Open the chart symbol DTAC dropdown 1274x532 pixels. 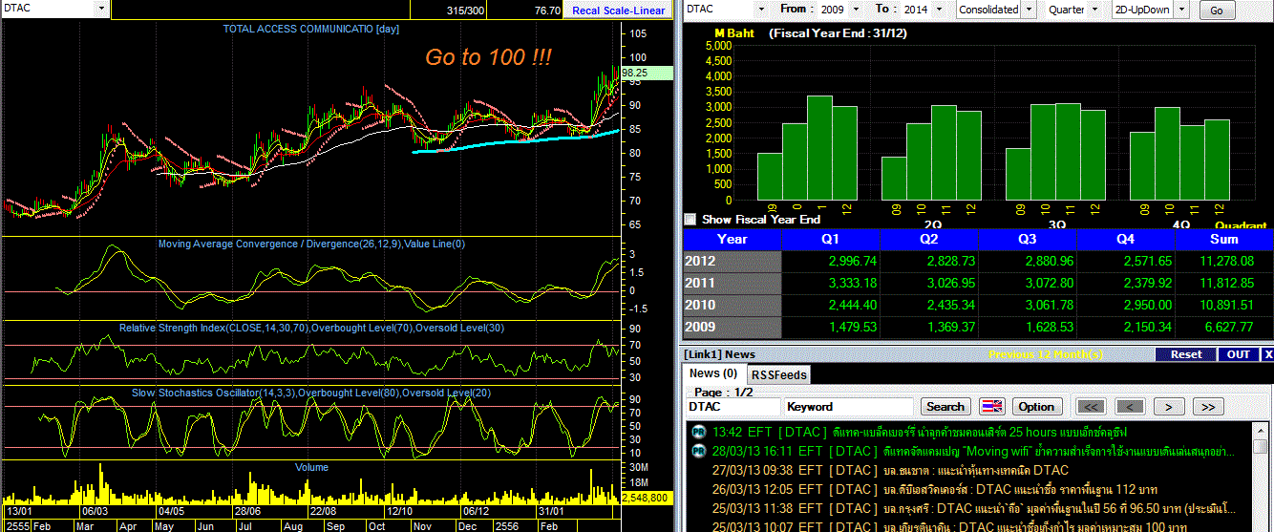click(x=101, y=9)
